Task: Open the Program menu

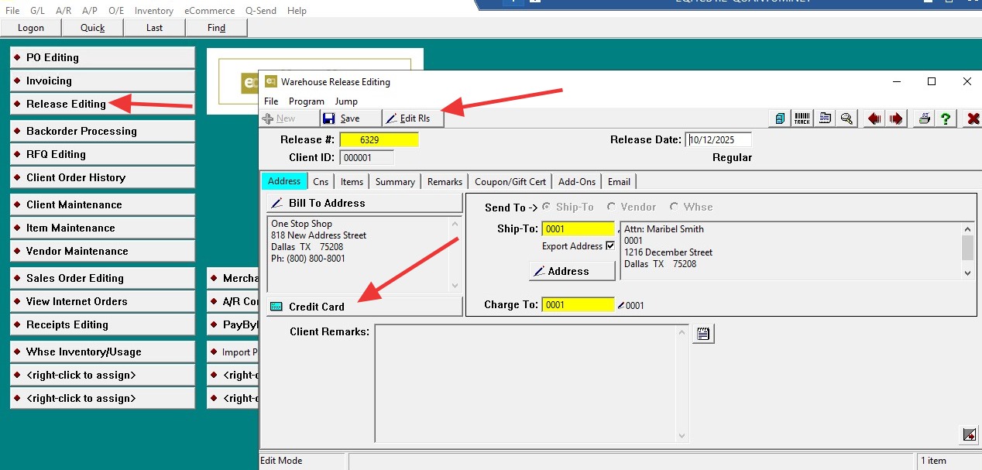Action: 307,101
